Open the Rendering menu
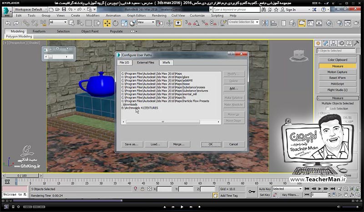This screenshot has width=364, height=212. pyautogui.click(x=159, y=15)
